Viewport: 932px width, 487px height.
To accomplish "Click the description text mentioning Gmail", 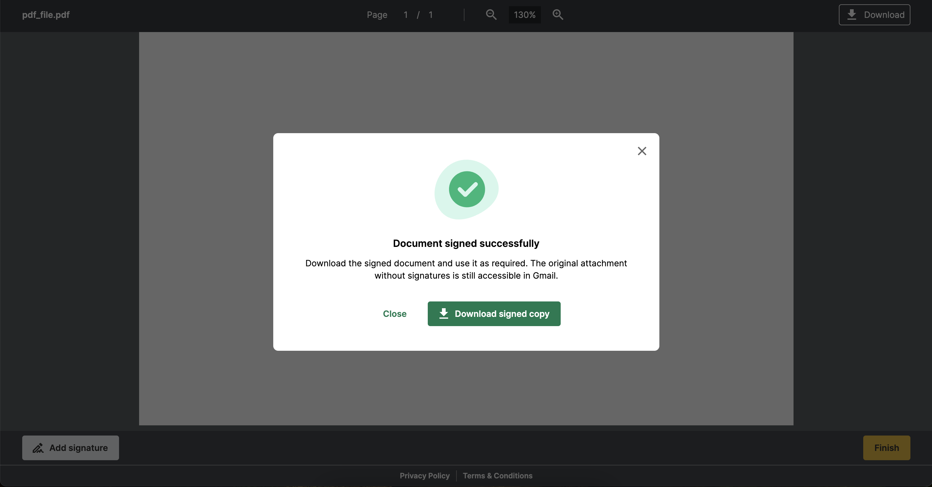I will (466, 269).
